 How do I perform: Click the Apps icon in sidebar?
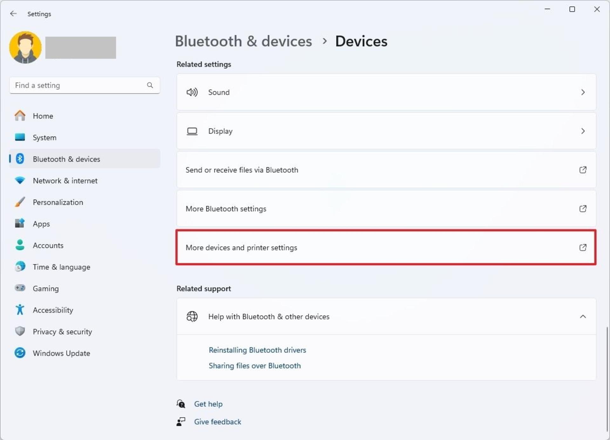pyautogui.click(x=20, y=223)
